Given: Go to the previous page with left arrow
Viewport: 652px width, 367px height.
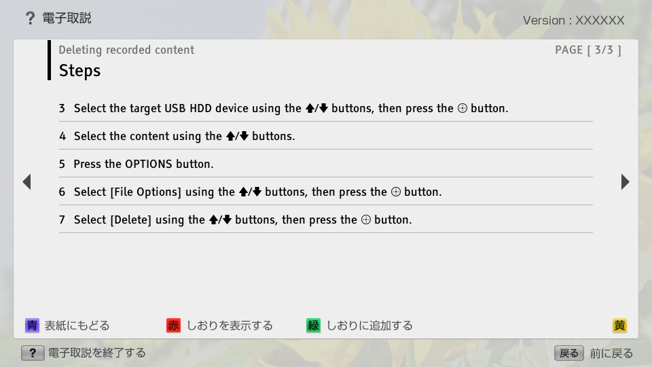Looking at the screenshot, I should pos(26,181).
